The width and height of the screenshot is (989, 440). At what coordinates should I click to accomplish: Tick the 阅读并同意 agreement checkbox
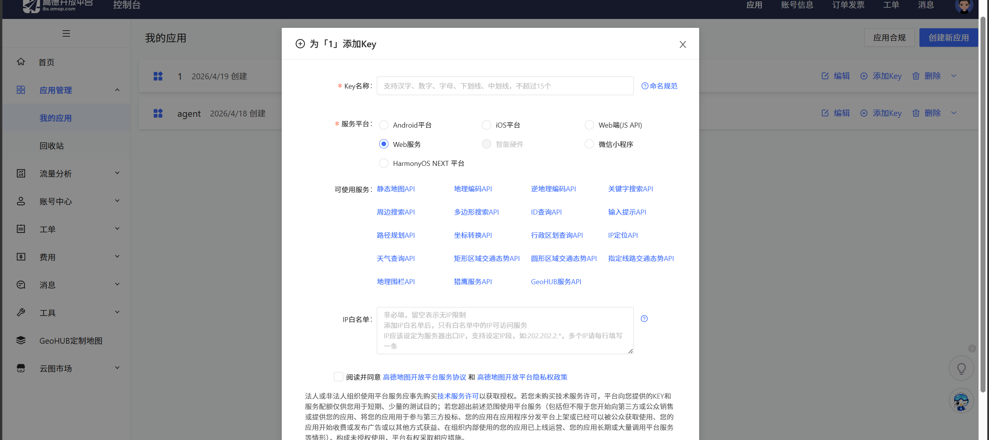click(338, 377)
